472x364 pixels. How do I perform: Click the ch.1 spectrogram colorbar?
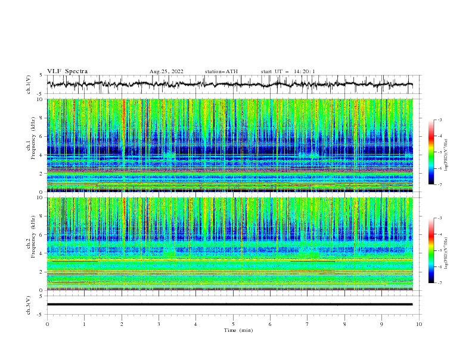click(431, 152)
